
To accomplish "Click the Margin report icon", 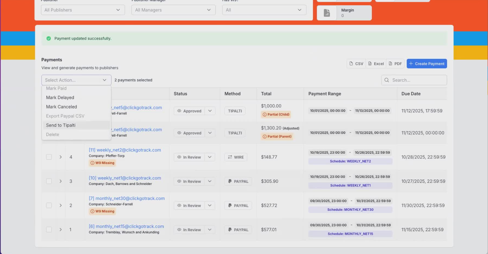I will coord(327,13).
